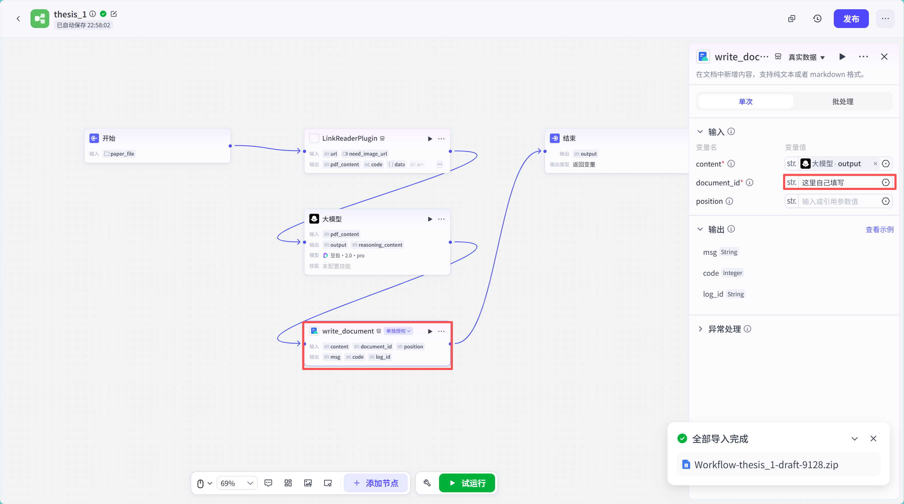Open the thesis_1 info icon
The image size is (904, 504).
(x=93, y=14)
